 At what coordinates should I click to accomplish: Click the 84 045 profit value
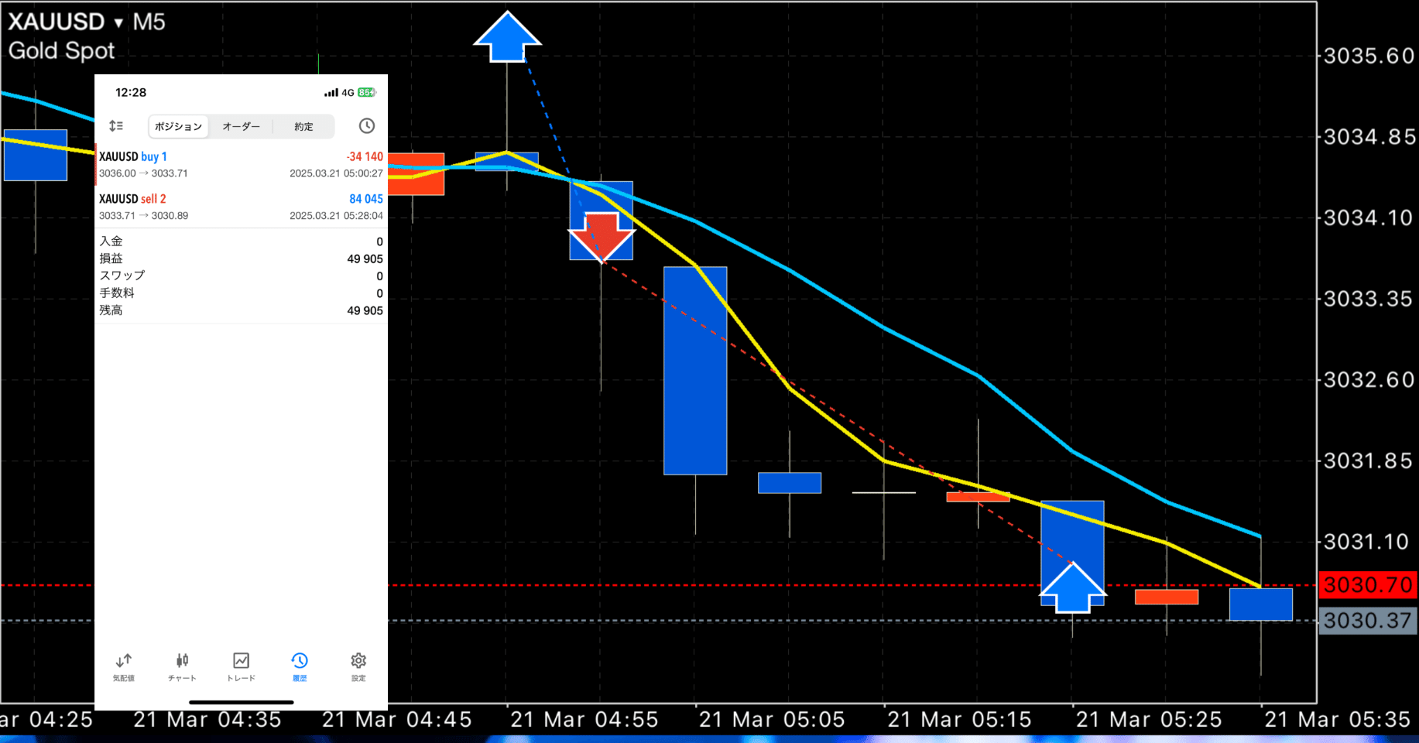366,199
